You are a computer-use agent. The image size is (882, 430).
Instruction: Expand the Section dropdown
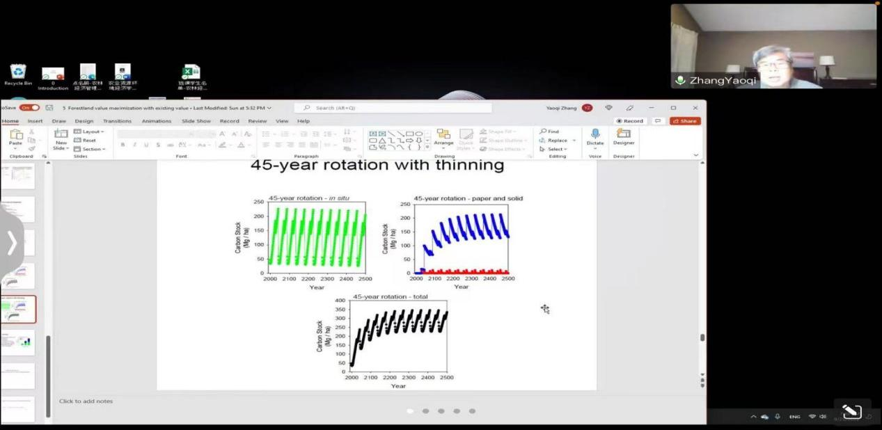click(x=90, y=149)
